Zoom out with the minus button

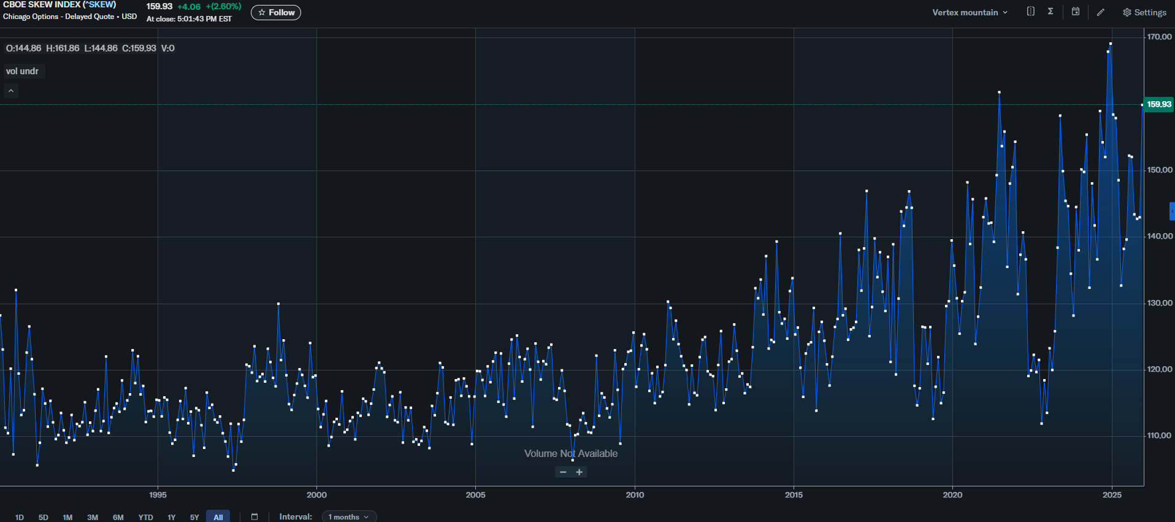coord(563,472)
